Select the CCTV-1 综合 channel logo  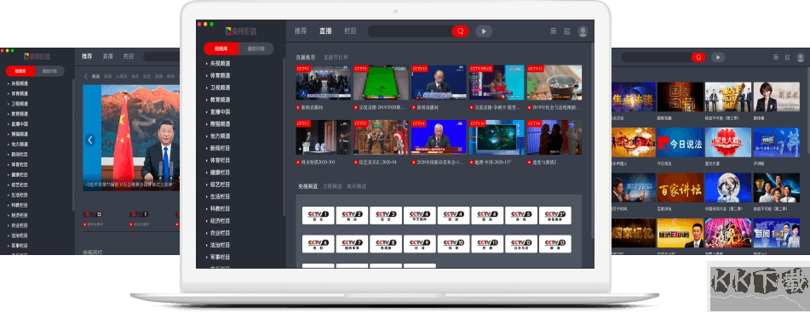click(319, 216)
